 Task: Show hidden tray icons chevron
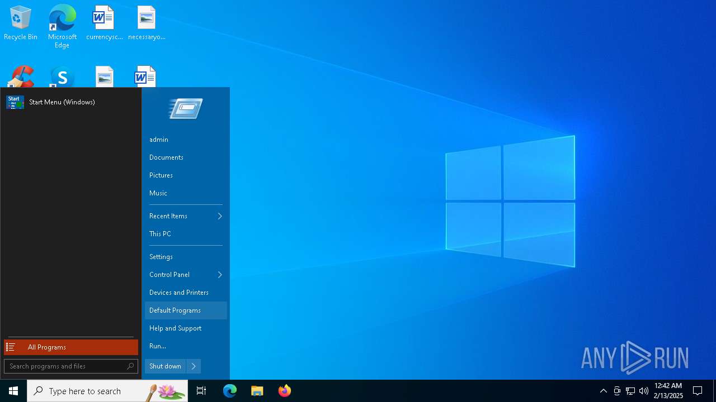tap(603, 391)
